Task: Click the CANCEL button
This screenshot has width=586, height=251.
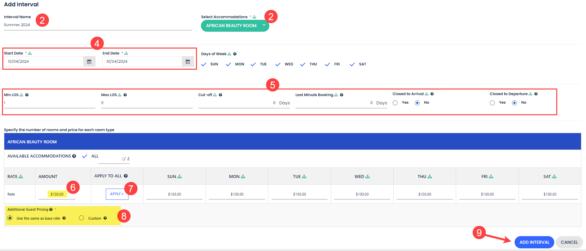Action: [569, 242]
